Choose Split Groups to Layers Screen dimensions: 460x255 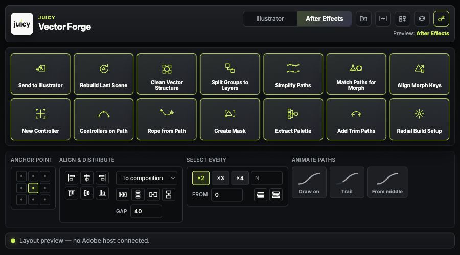(230, 74)
